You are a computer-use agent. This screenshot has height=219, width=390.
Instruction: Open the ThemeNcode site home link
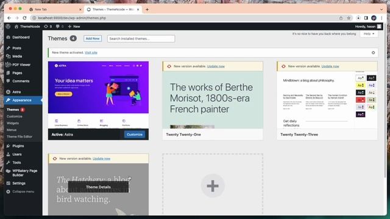coord(27,26)
